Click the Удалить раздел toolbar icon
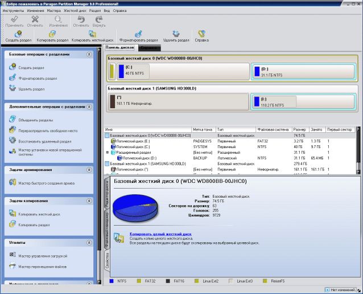363x294 pixels. tap(176, 34)
